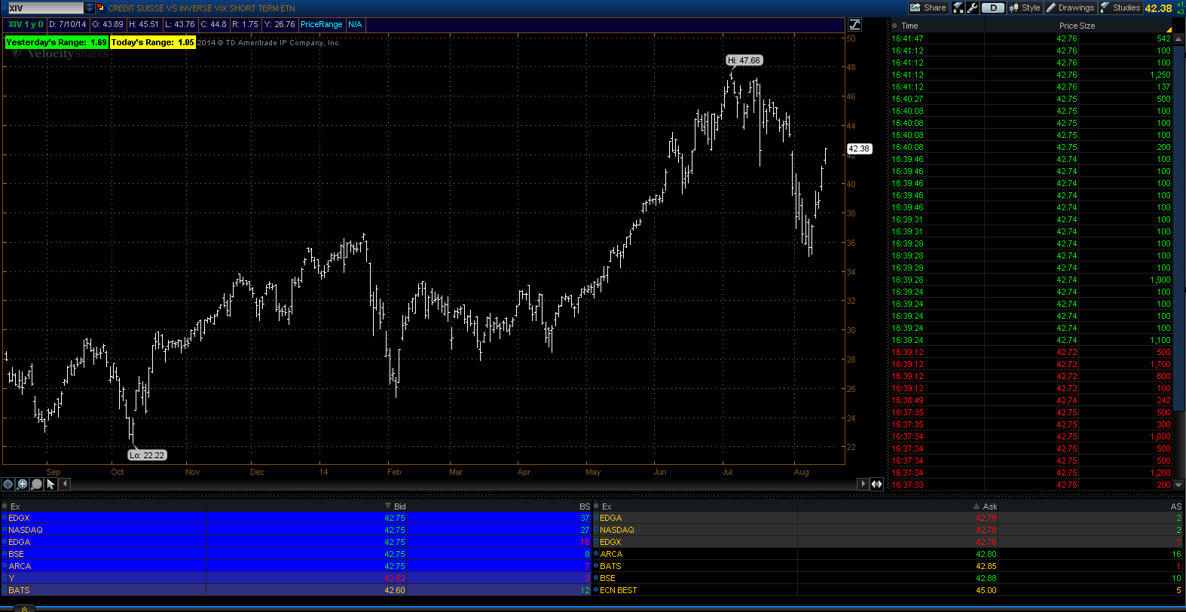Select the ARCA bid row
This screenshot has height=612, width=1186.
(x=296, y=566)
